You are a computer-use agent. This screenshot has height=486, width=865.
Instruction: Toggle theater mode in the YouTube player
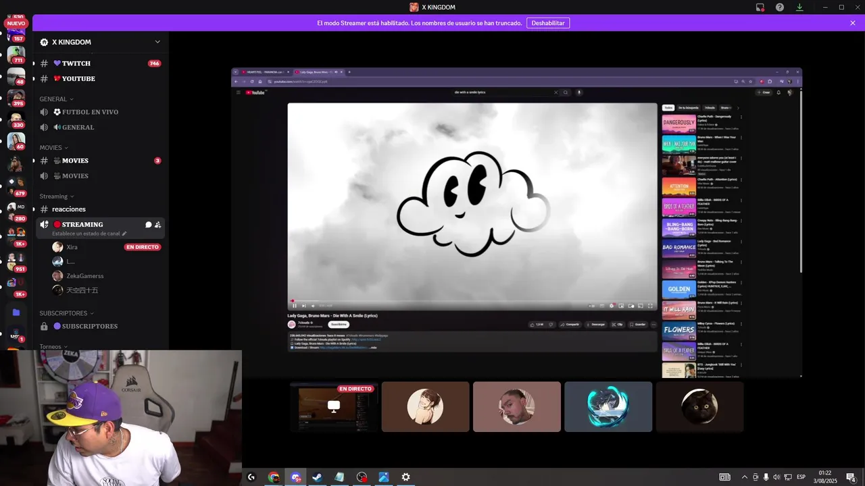pos(631,306)
